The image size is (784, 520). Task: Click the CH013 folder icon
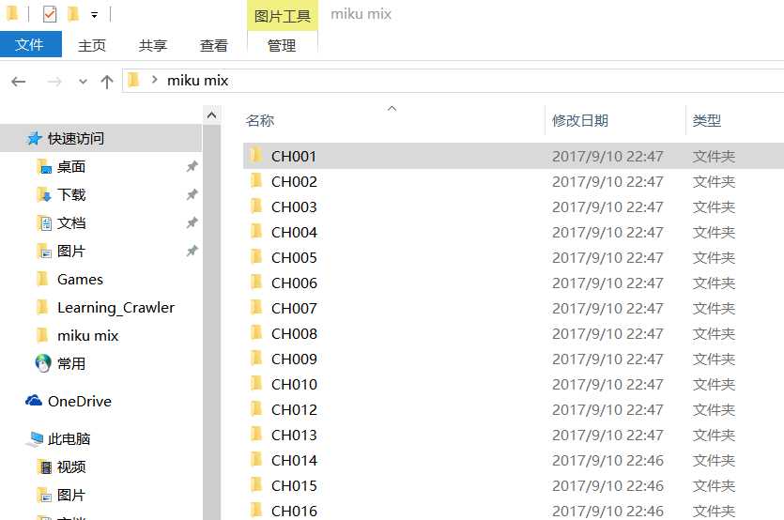256,434
